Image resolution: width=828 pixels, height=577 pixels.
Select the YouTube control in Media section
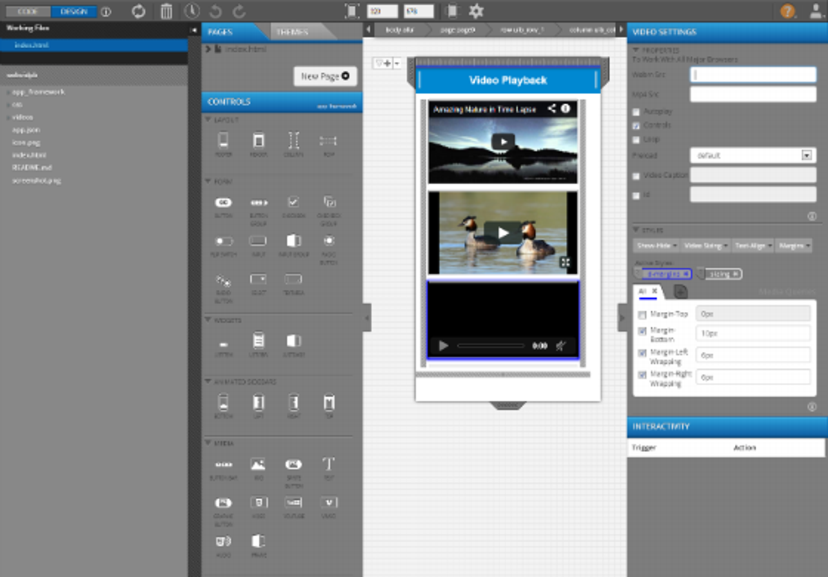coord(293,502)
